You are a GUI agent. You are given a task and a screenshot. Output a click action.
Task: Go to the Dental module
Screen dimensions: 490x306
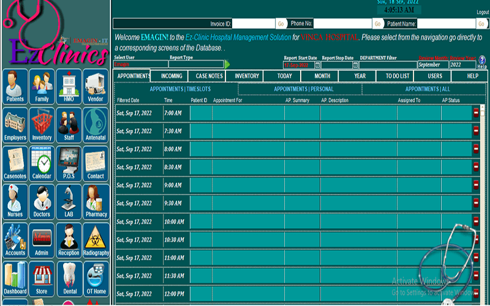(x=69, y=279)
